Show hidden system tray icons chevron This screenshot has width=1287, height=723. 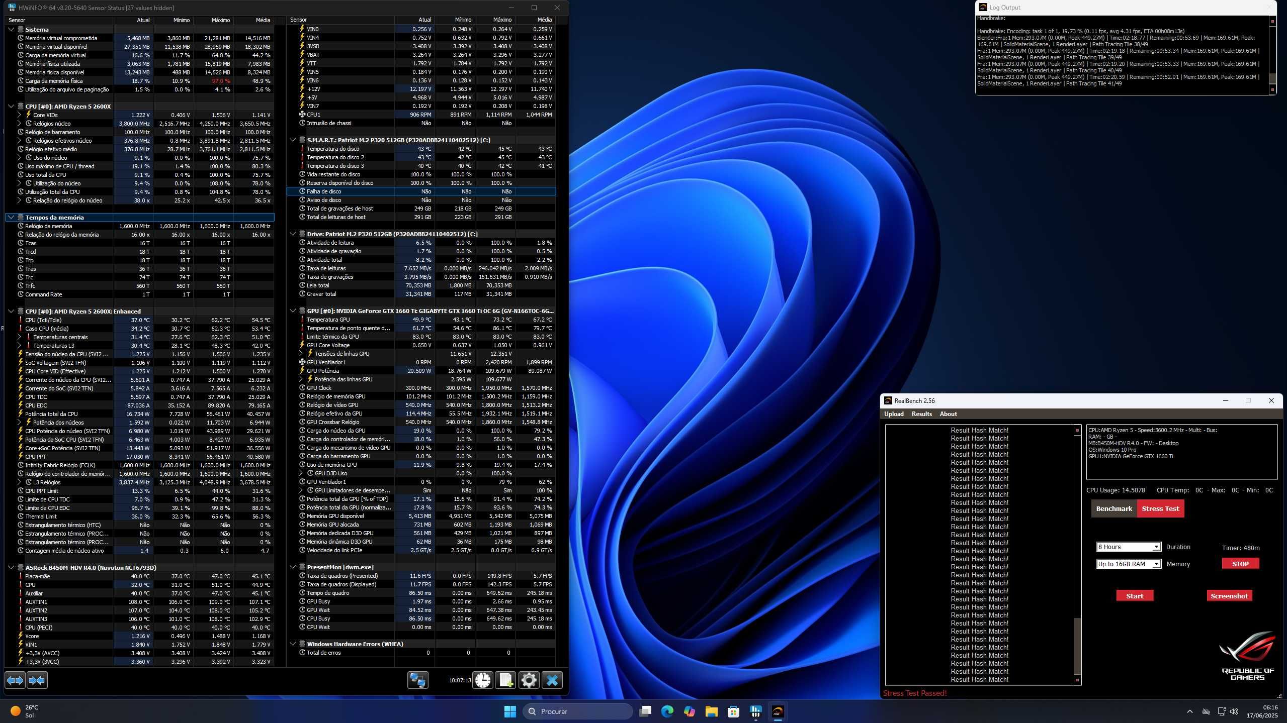click(x=1190, y=711)
